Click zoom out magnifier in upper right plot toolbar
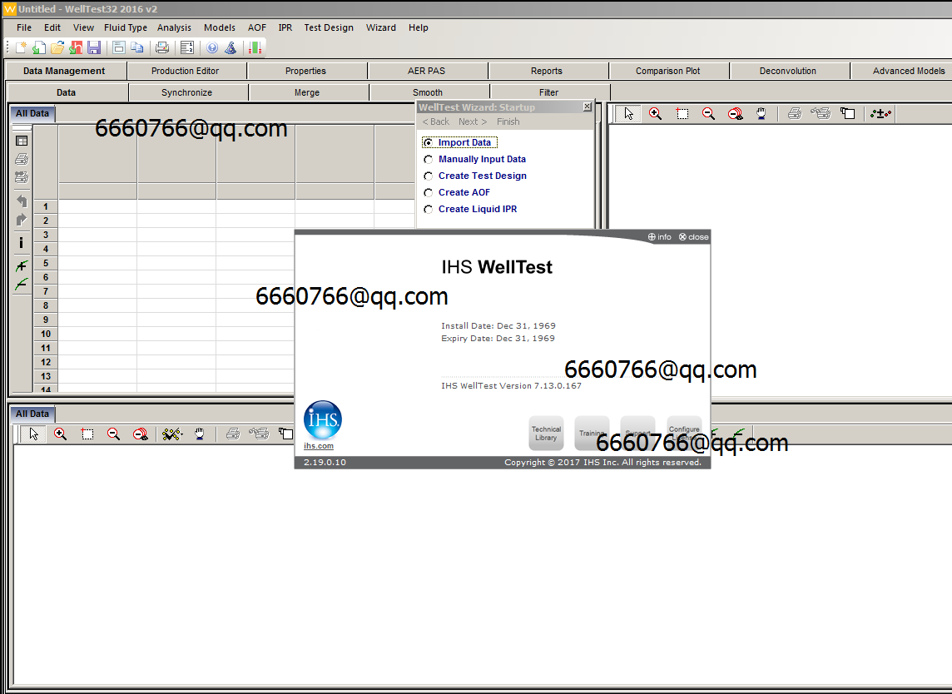 708,113
